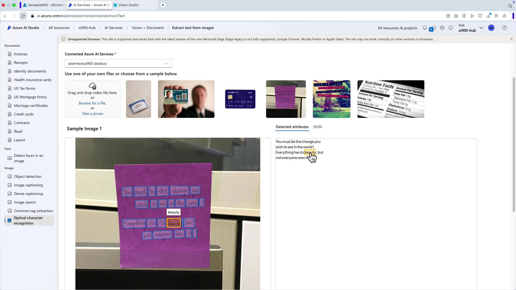516x290 pixels.
Task: Open Object detection in sidebar
Action: point(28,176)
